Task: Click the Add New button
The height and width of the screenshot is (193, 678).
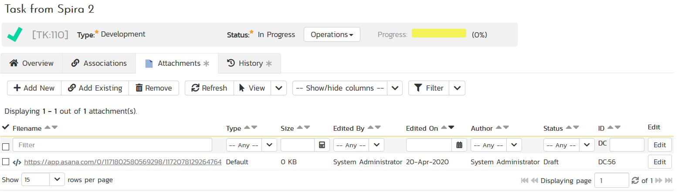Action: tap(34, 88)
